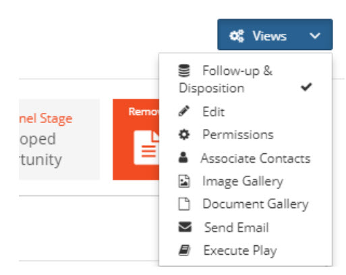Image resolution: width=346 pixels, height=275 pixels.
Task: Click the checkmark on Follow-up & Disposition
Action: click(306, 87)
